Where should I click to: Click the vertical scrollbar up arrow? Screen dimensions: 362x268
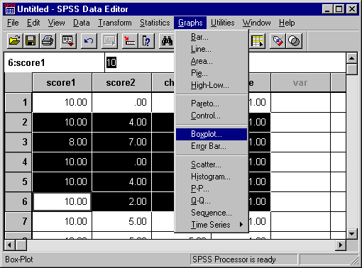[x=352, y=58]
